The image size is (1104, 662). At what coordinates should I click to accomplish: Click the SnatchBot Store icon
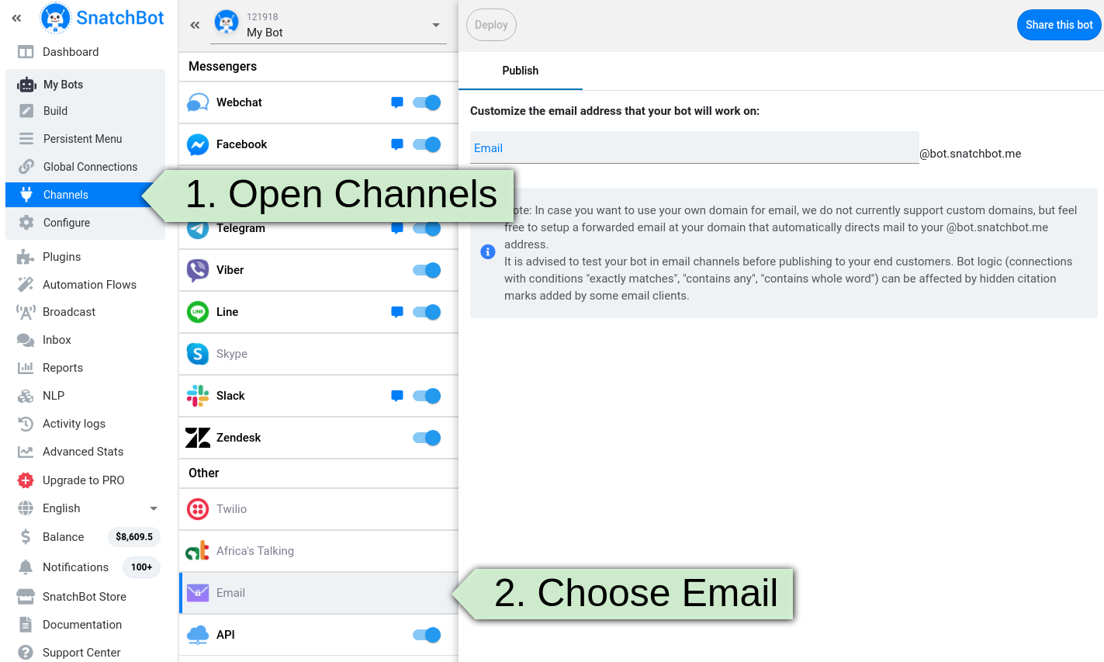pos(26,597)
